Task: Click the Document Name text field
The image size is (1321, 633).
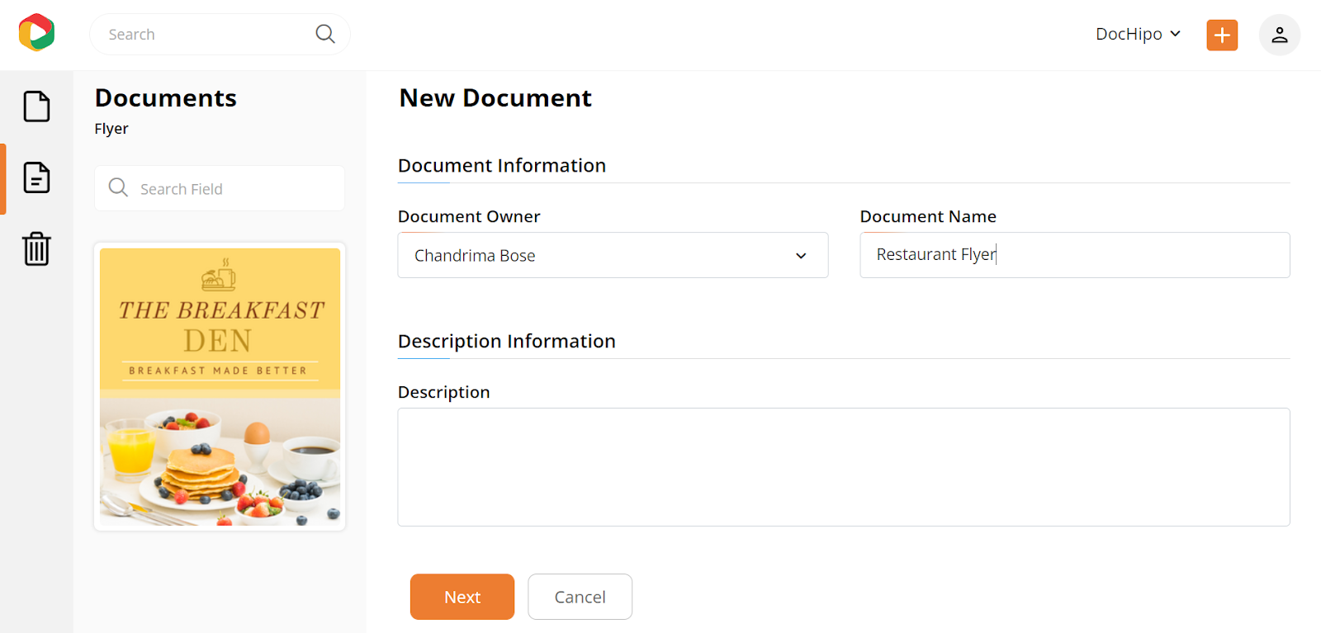Action: [x=1075, y=255]
